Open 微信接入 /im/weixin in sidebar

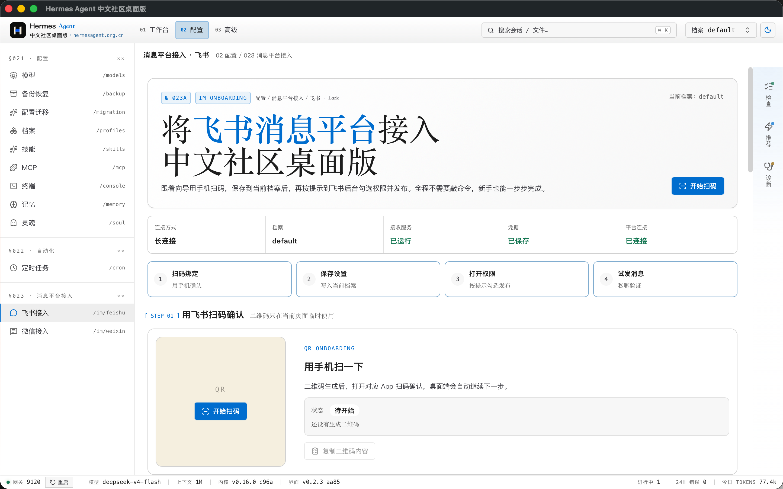67,331
